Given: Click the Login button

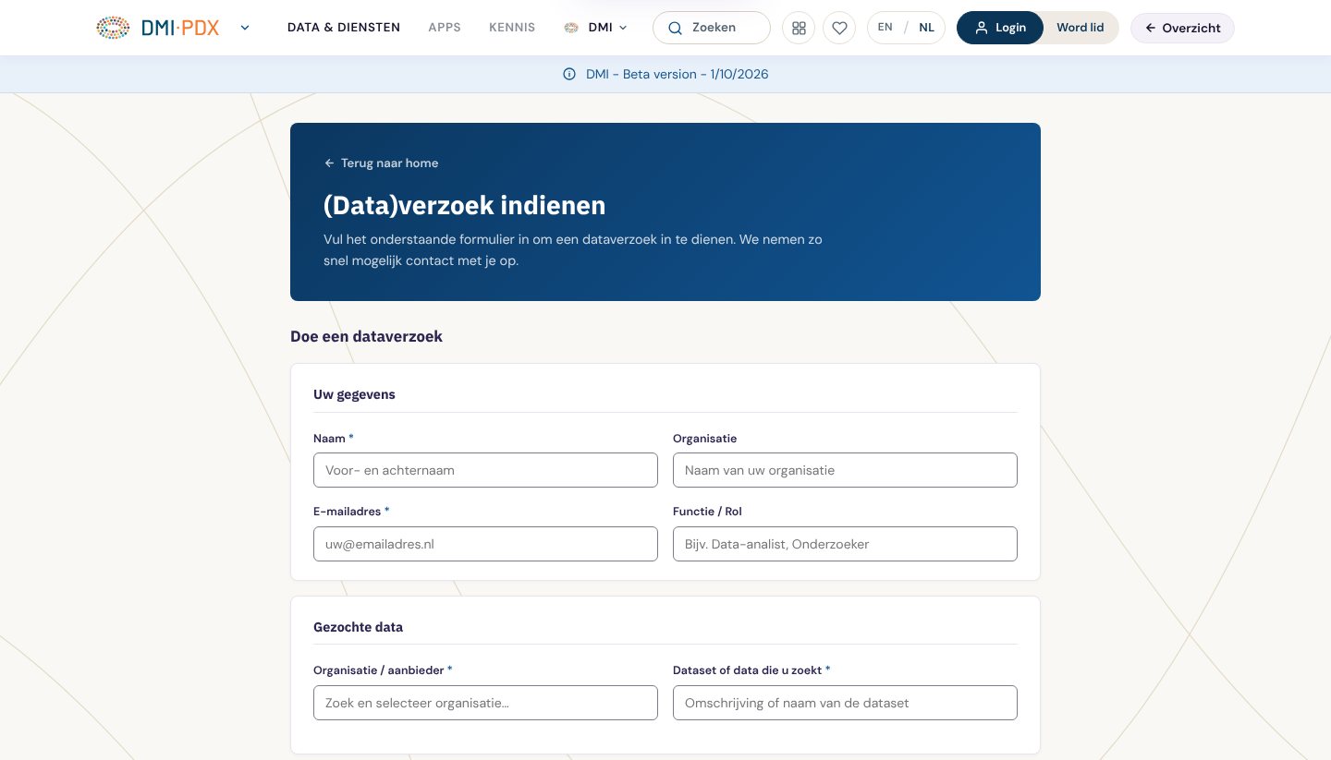Looking at the screenshot, I should click(x=1000, y=28).
